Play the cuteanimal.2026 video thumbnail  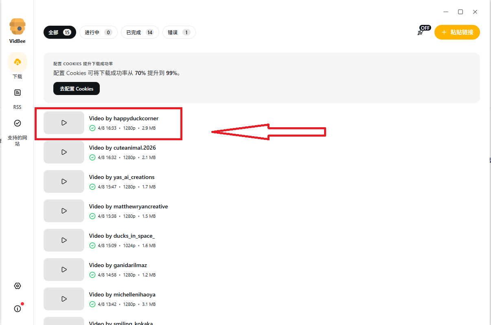64,152
